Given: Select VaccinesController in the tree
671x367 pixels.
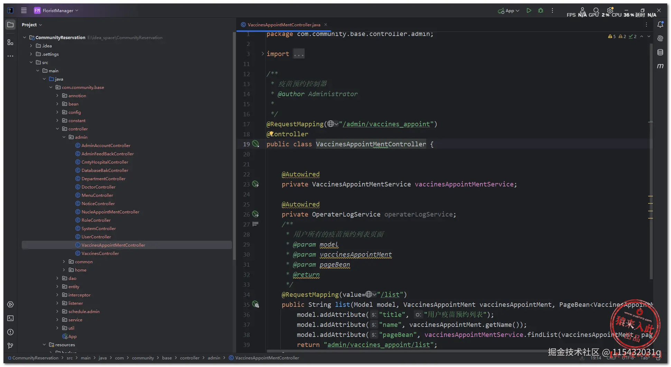Looking at the screenshot, I should point(100,253).
